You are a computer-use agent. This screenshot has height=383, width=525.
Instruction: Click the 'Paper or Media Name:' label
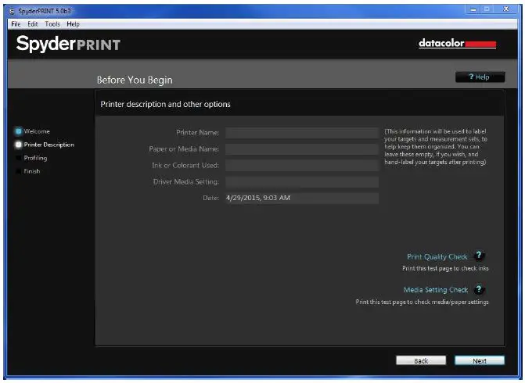pos(184,149)
